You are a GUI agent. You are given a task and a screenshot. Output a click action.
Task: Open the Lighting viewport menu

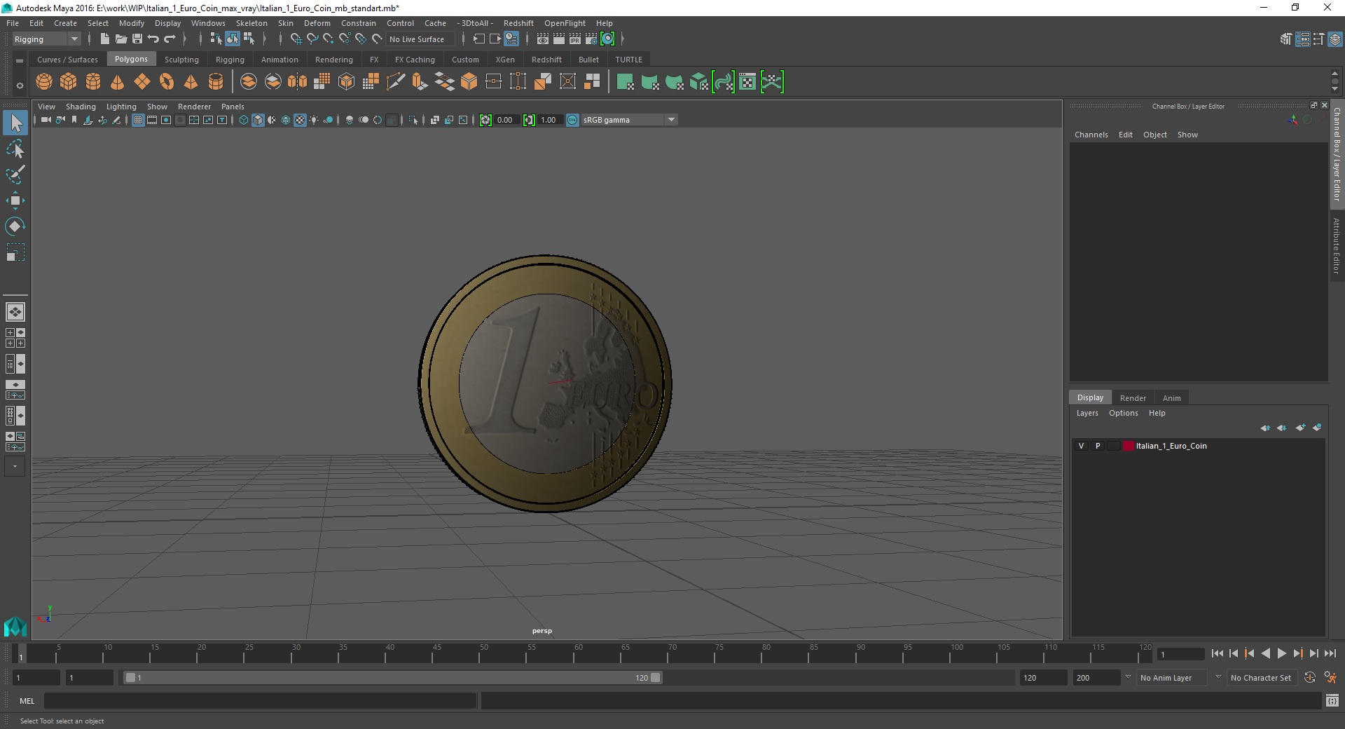point(121,107)
